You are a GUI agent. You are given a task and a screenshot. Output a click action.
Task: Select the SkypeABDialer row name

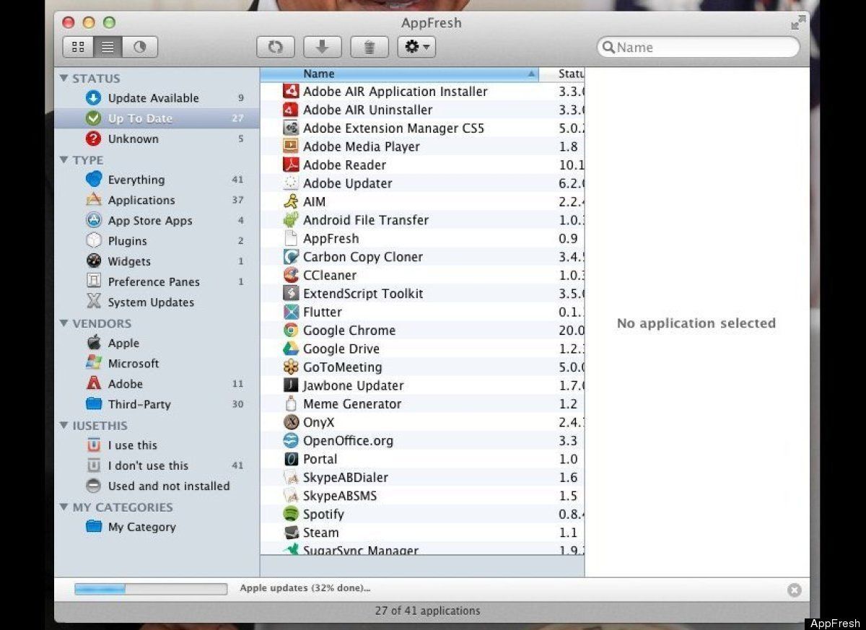click(x=346, y=477)
